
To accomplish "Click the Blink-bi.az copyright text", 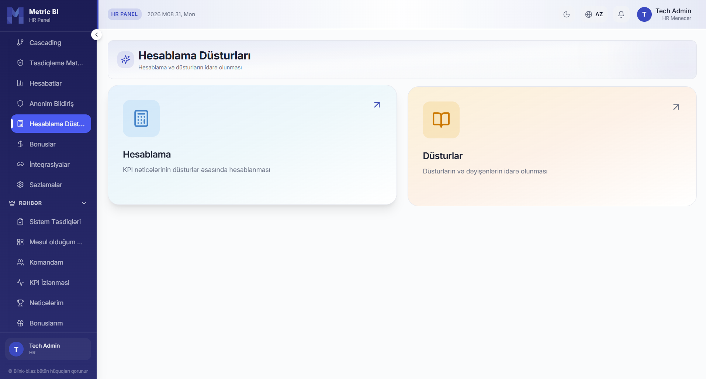I will (x=48, y=371).
